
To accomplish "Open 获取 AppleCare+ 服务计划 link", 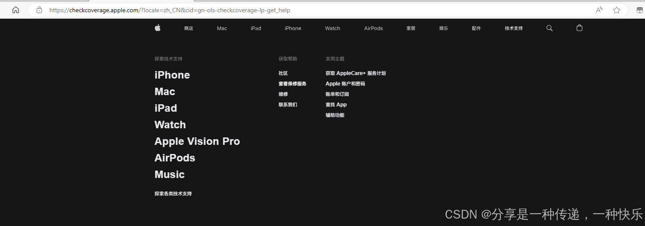I will tap(355, 73).
